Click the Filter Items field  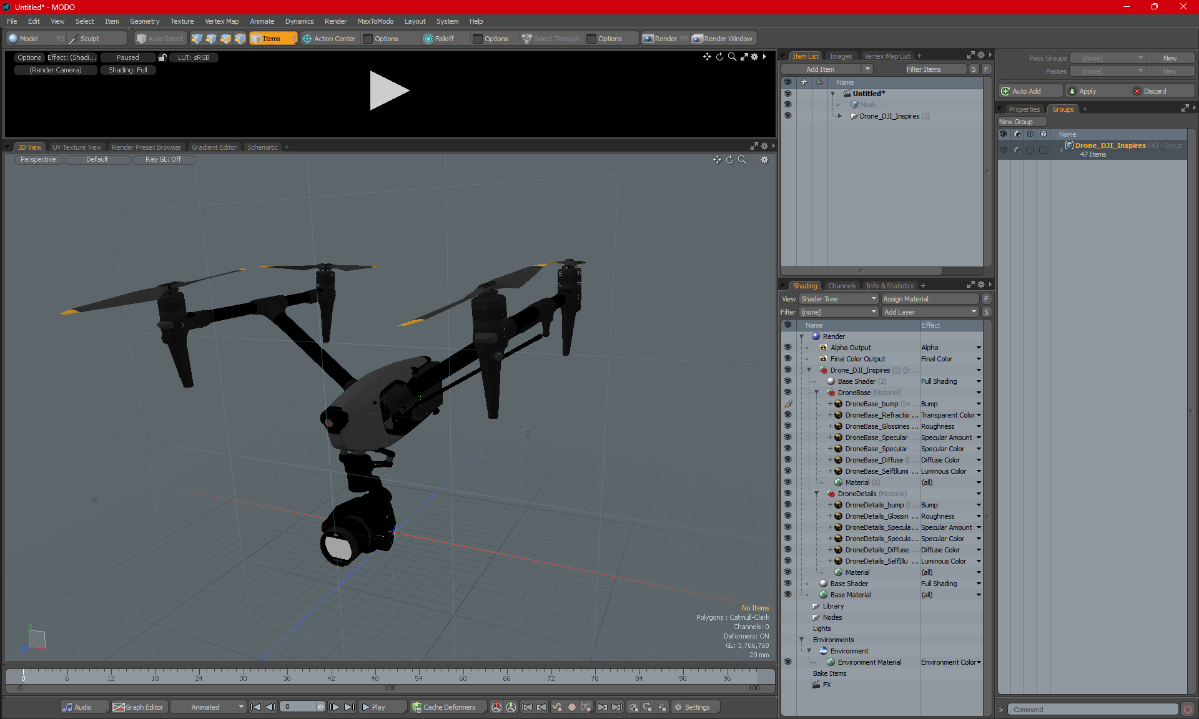point(935,69)
